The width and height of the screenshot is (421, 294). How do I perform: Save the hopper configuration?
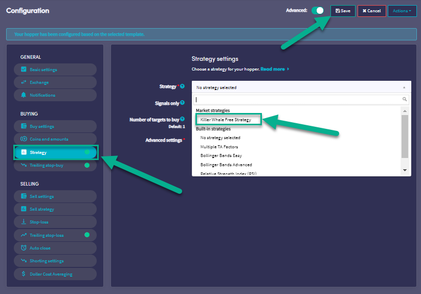coord(343,11)
